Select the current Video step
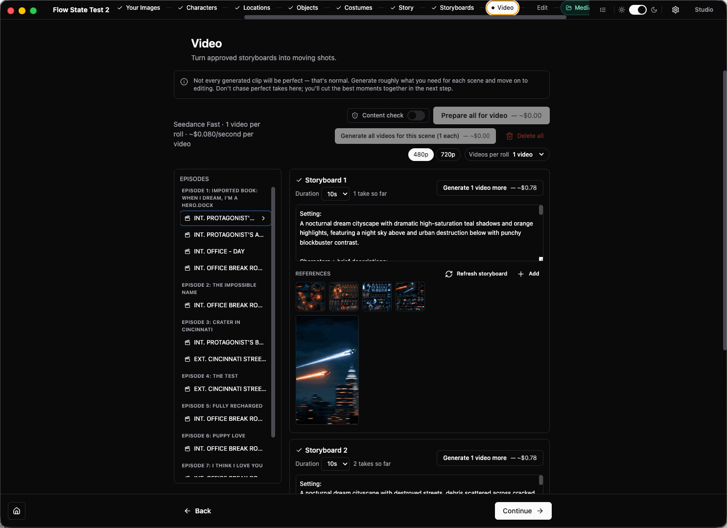Screen dimensions: 727x528 [502, 8]
